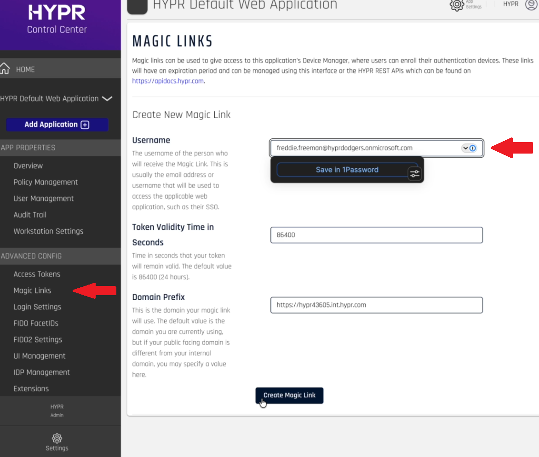Click the HYPR Control Center logo
The image size is (539, 457).
click(x=57, y=19)
